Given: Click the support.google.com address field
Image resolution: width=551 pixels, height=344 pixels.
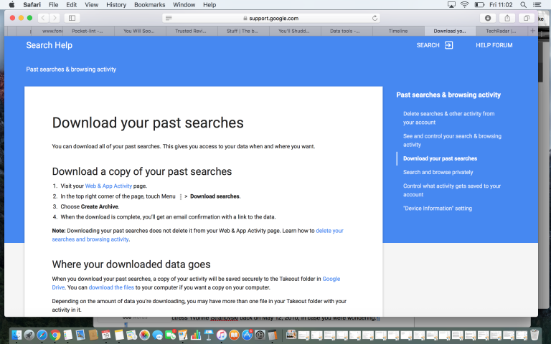Looking at the screenshot, I should point(271,18).
